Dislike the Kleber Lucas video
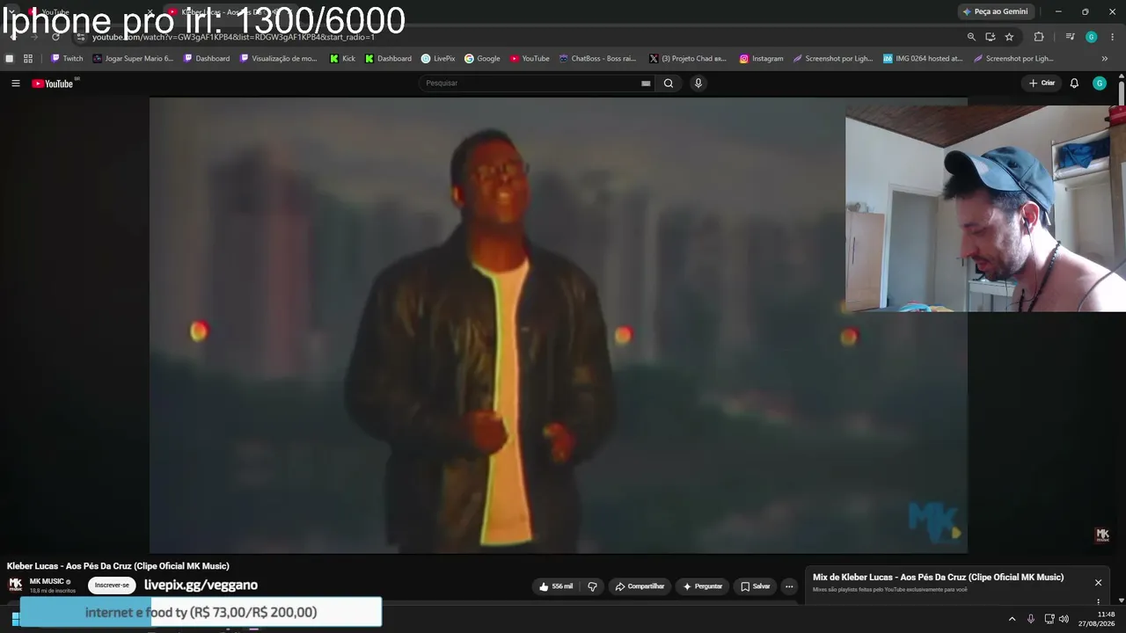Screen dimensions: 1126x633 click(592, 586)
